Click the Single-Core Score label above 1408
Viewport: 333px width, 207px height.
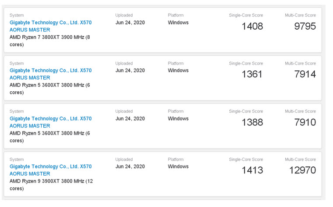[x=246, y=15]
